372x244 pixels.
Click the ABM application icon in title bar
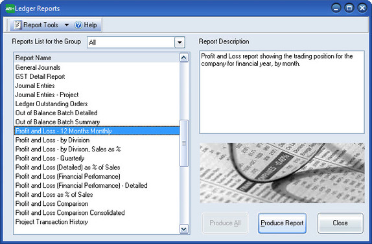(x=10, y=9)
